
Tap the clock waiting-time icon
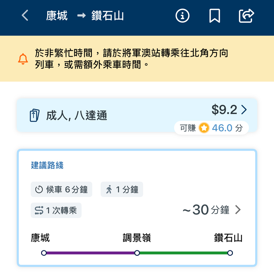pos(39,190)
